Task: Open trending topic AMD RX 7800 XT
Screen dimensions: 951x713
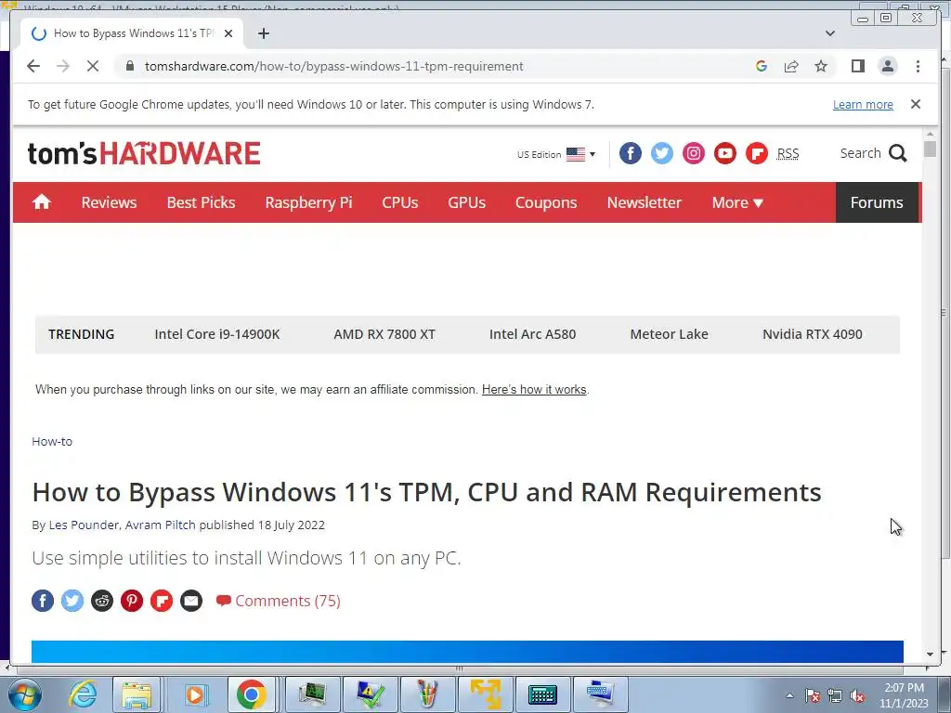Action: point(384,334)
